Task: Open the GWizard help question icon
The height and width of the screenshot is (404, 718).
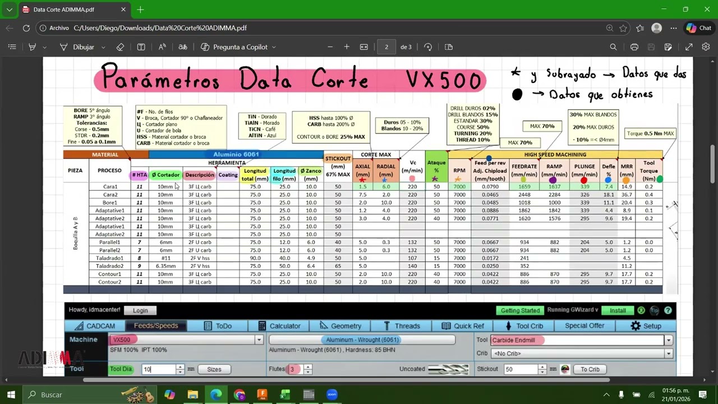Action: [668, 310]
